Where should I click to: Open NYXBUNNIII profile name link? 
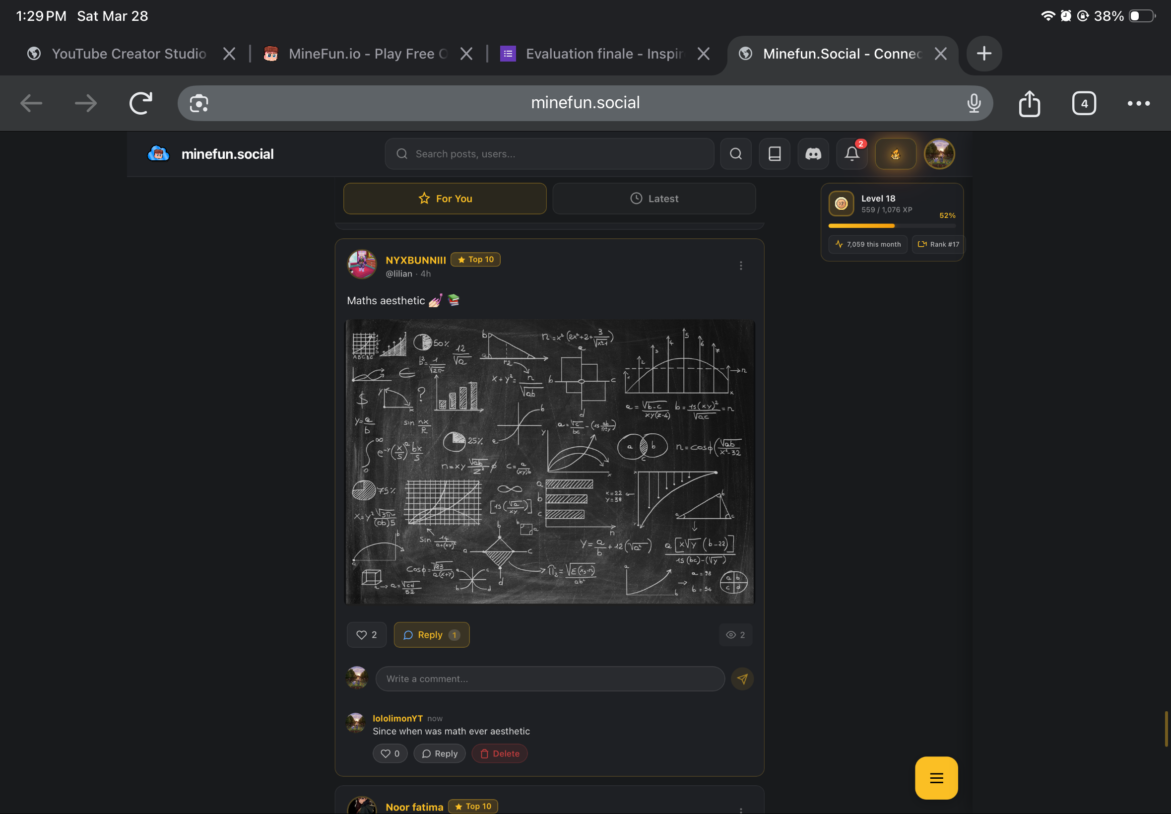point(415,260)
